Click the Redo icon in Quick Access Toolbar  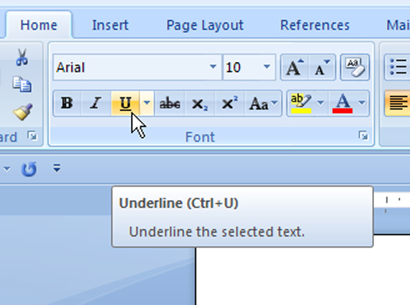[28, 169]
